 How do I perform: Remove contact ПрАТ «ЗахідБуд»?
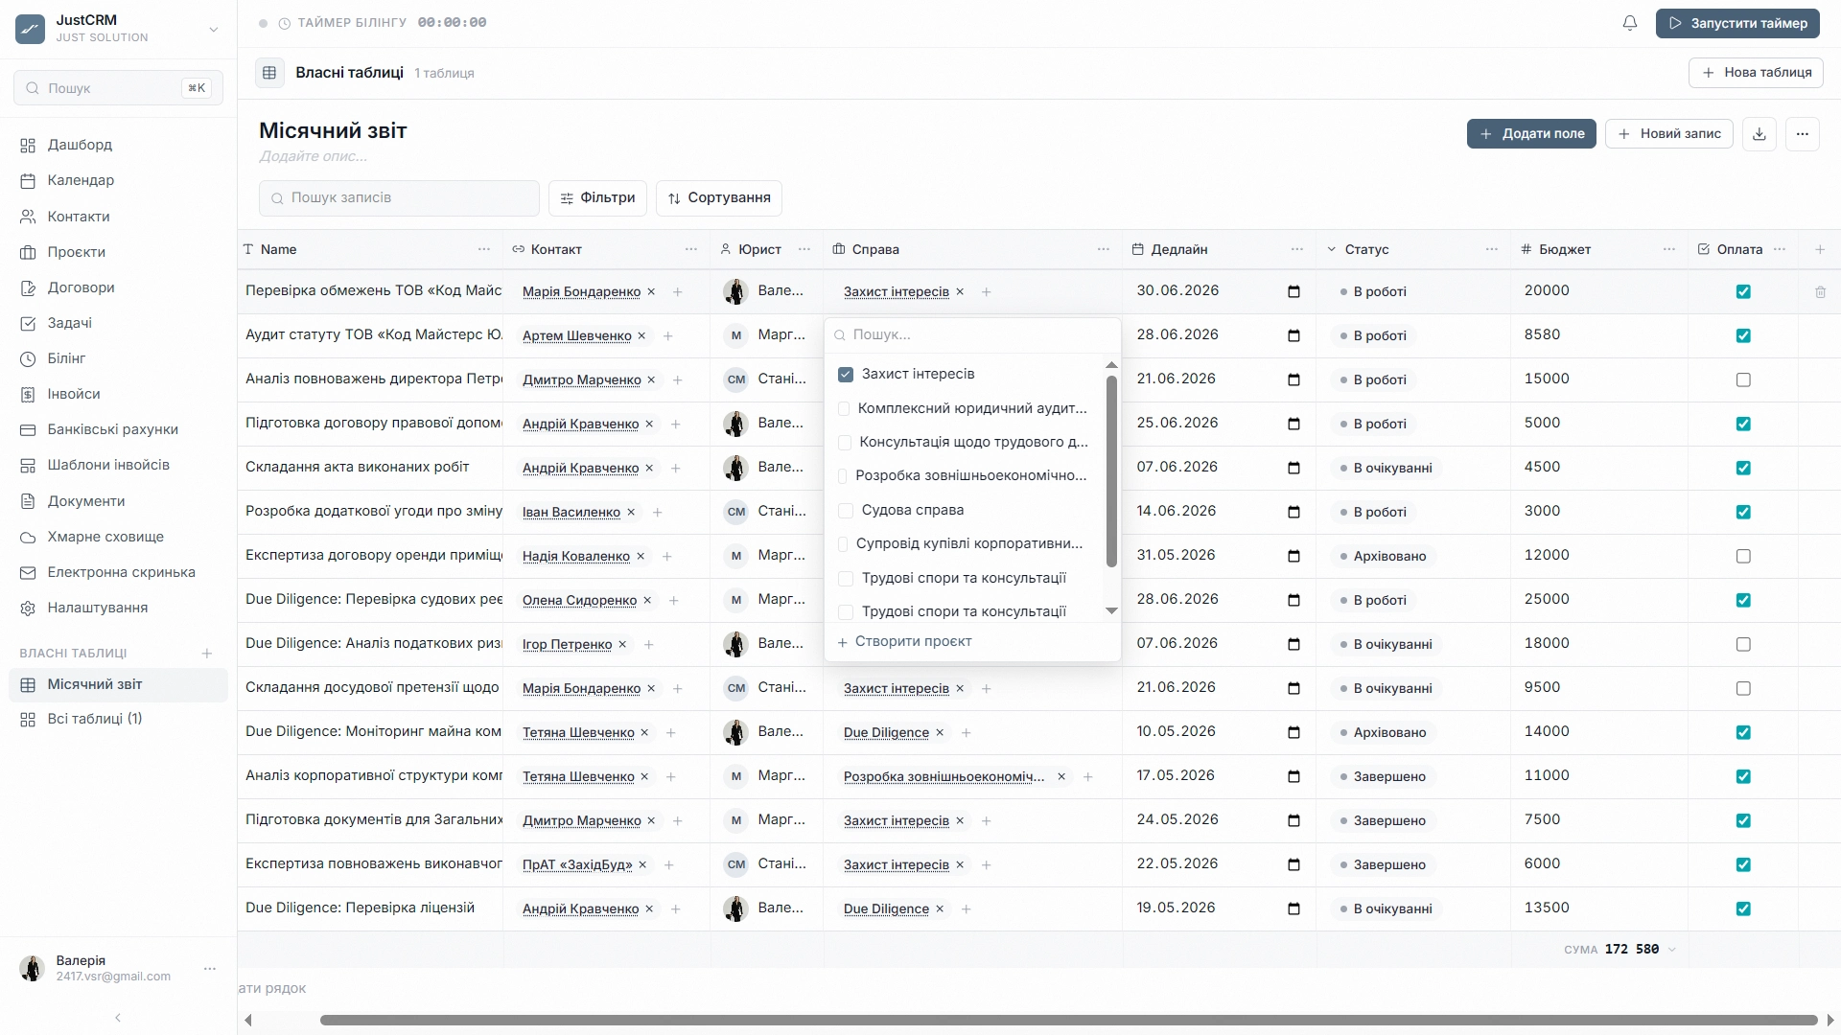pyautogui.click(x=642, y=864)
